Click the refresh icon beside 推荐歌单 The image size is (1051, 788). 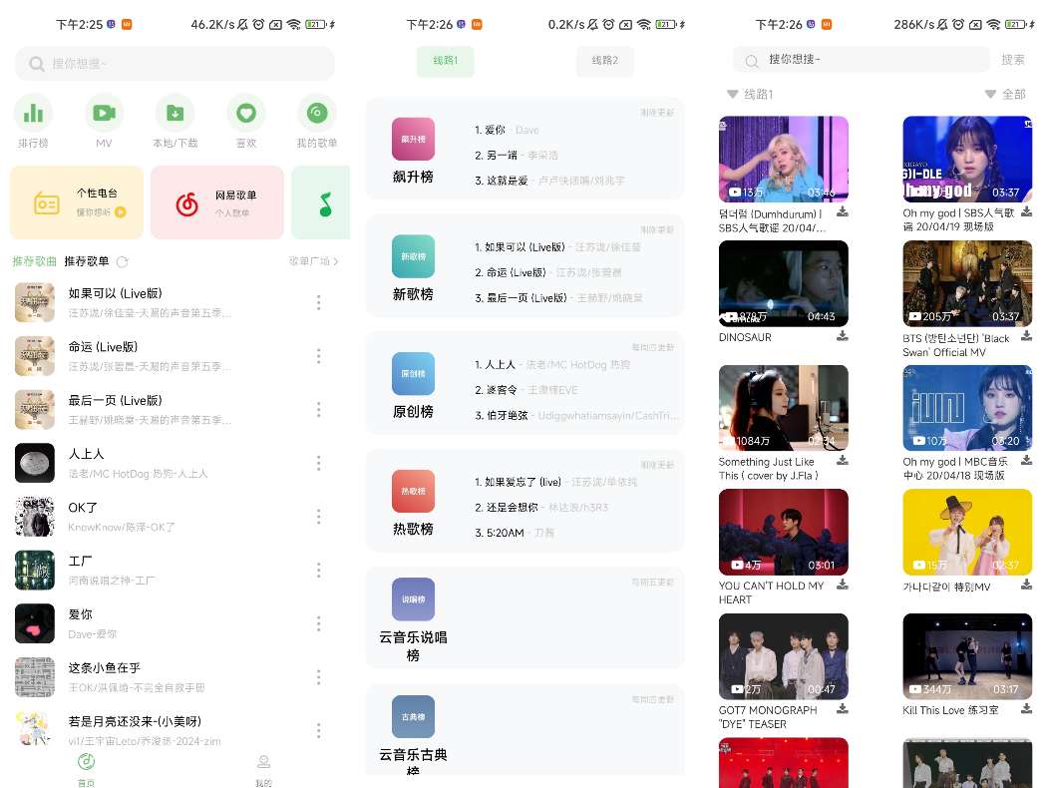coord(123,262)
